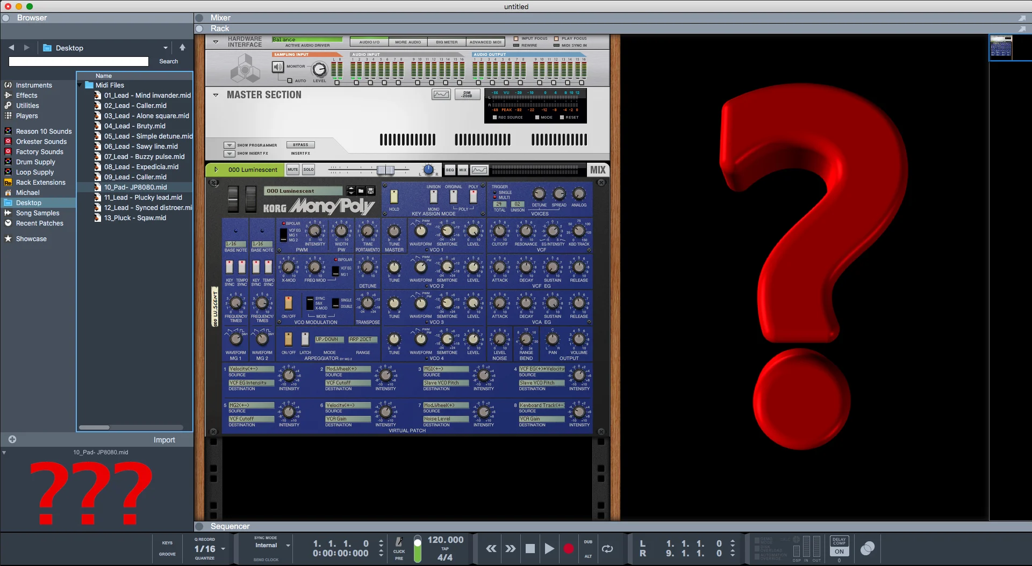Click the Import button
This screenshot has height=566, width=1032.
tap(164, 440)
